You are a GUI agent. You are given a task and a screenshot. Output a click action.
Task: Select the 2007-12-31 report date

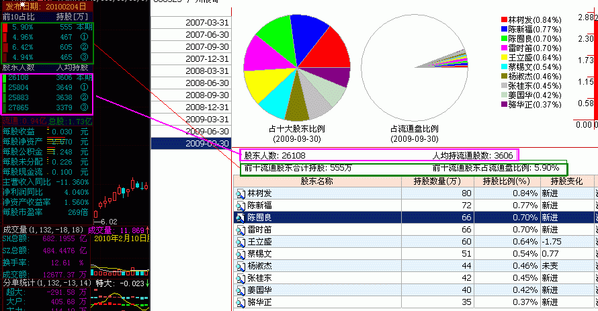191,59
